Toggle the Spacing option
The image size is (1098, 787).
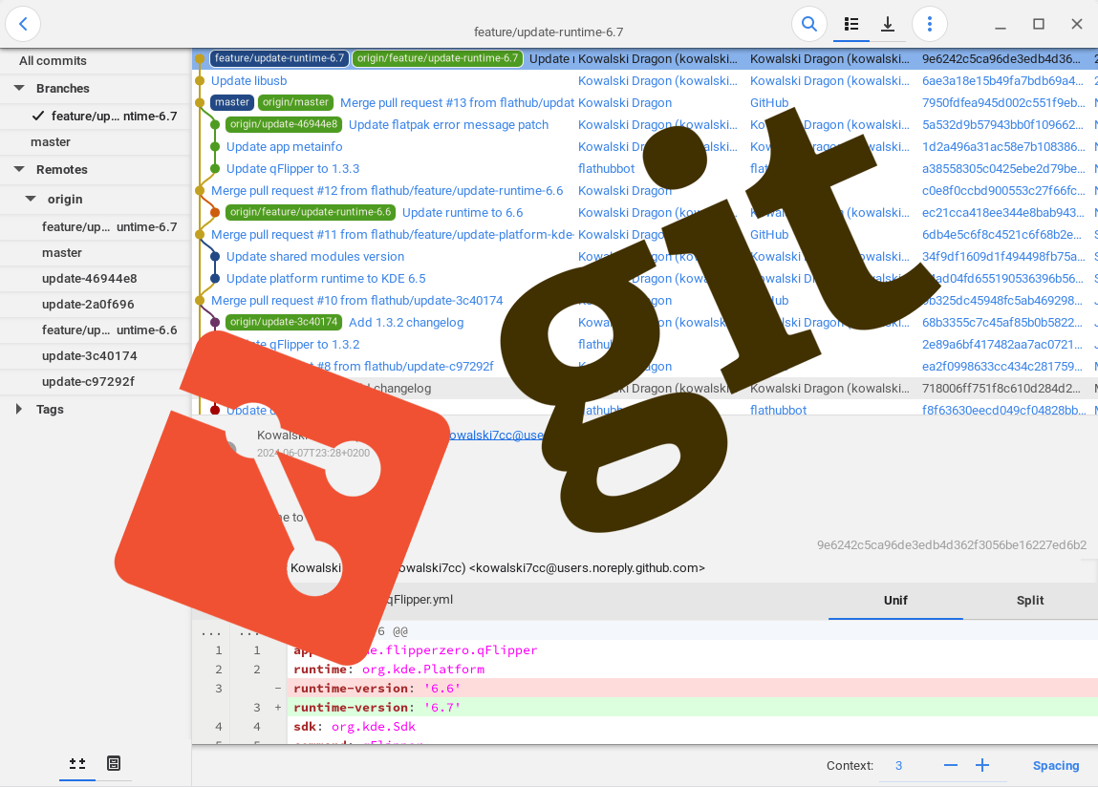click(x=1055, y=766)
